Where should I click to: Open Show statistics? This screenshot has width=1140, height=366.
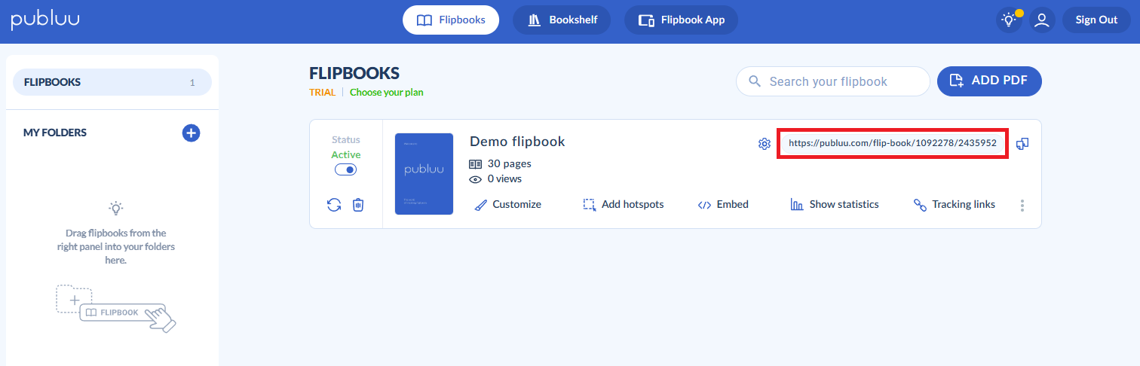click(835, 205)
